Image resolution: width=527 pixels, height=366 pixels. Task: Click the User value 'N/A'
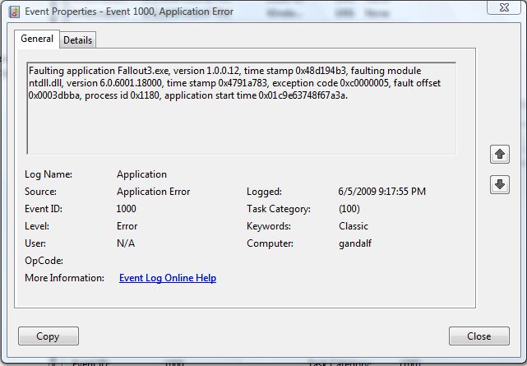click(x=126, y=243)
